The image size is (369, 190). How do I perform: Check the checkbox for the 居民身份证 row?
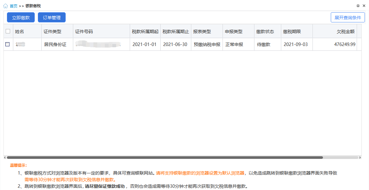8,44
